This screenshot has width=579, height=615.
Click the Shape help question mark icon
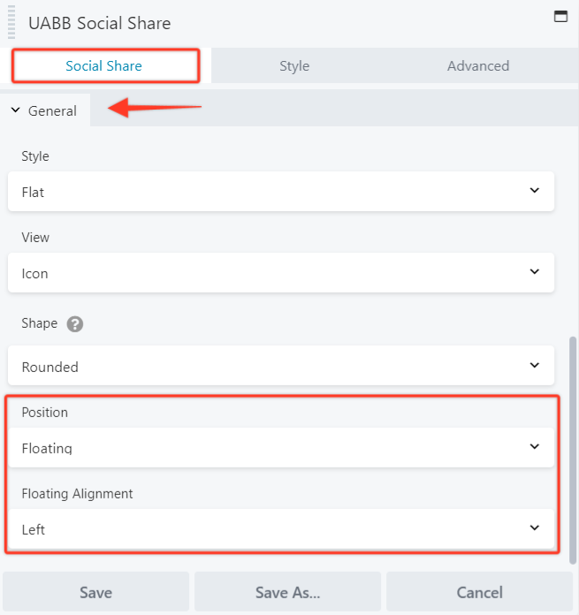coord(75,323)
